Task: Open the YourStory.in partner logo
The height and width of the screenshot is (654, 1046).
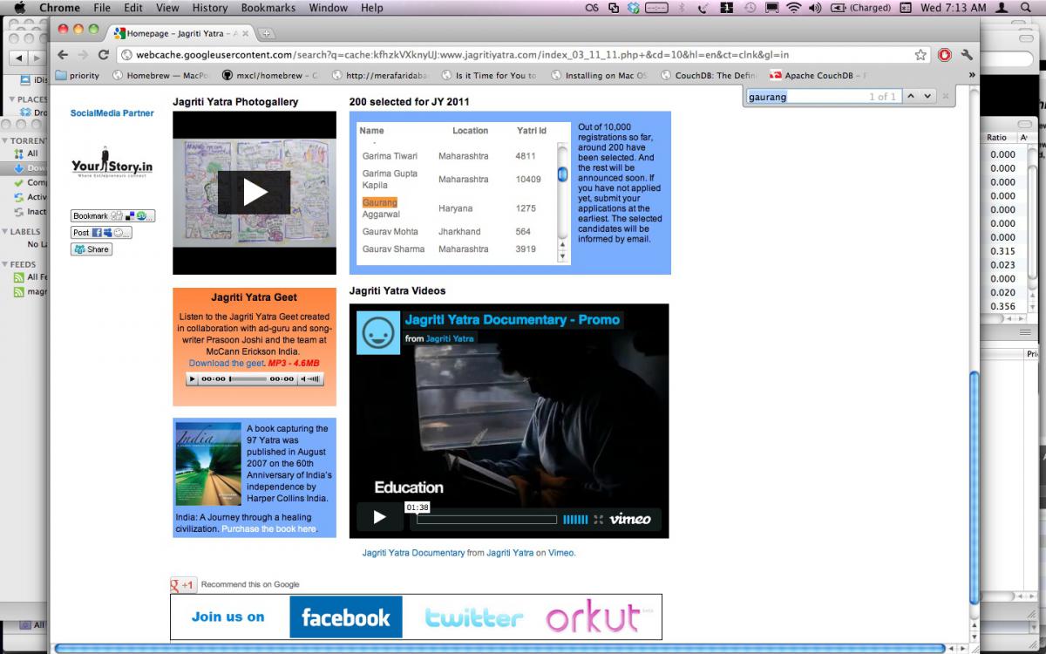Action: tap(112, 163)
